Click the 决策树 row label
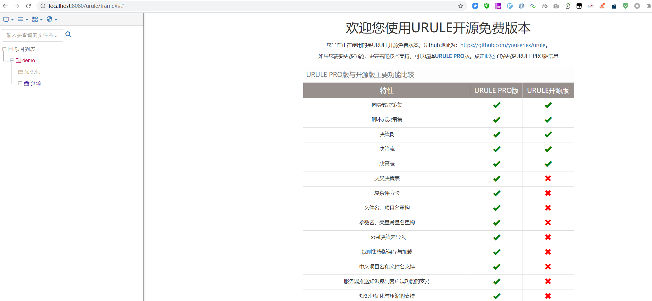 click(387, 134)
